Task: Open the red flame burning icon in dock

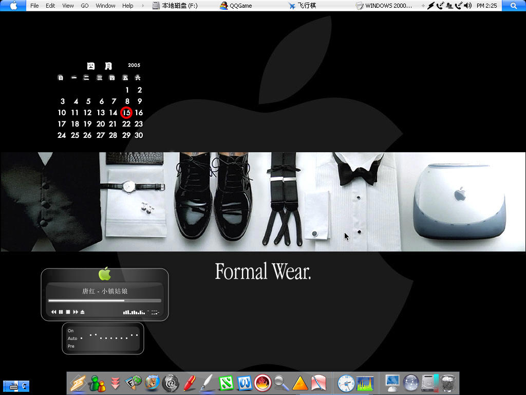Action: [x=262, y=383]
